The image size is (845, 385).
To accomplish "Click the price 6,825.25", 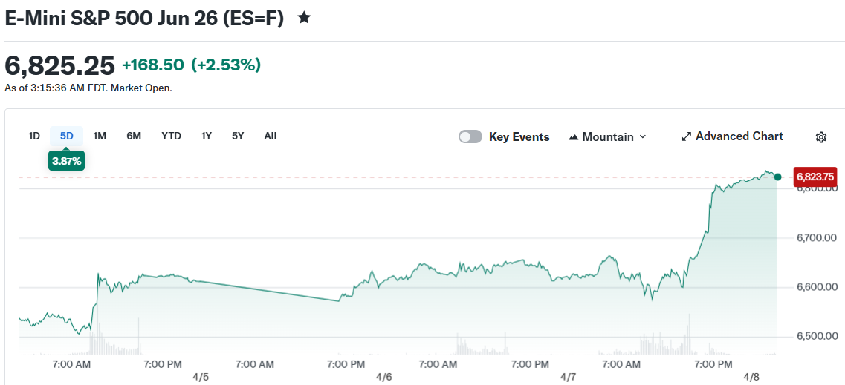I will pos(59,65).
